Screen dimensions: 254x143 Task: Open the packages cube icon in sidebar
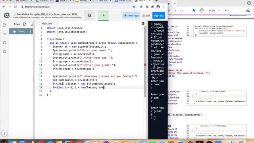[x=4, y=43]
